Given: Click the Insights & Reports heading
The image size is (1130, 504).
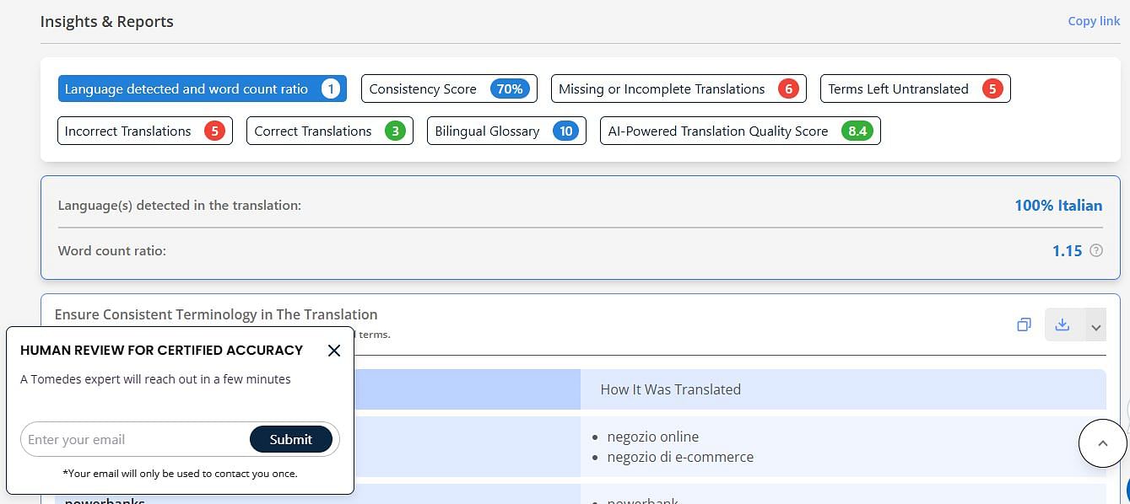Looking at the screenshot, I should pyautogui.click(x=106, y=22).
